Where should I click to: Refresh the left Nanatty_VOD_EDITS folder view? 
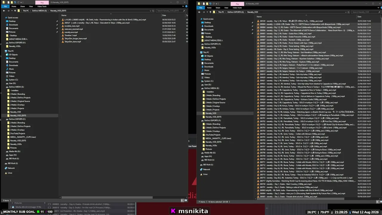pos(153,11)
